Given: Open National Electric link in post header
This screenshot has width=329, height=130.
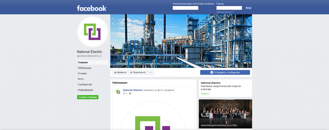Looking at the screenshot, I should pyautogui.click(x=133, y=90).
